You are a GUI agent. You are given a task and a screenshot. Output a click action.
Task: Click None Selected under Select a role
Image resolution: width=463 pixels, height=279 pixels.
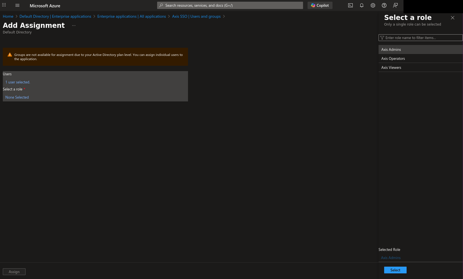pyautogui.click(x=17, y=97)
